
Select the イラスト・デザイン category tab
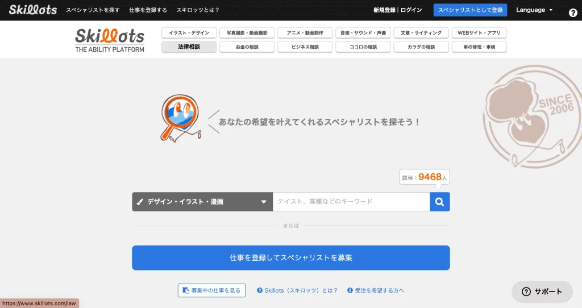tap(189, 32)
